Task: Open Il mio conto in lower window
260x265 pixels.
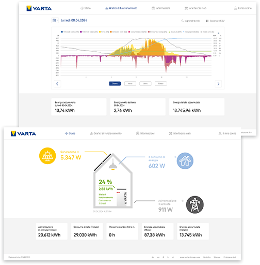Action: click(228, 134)
